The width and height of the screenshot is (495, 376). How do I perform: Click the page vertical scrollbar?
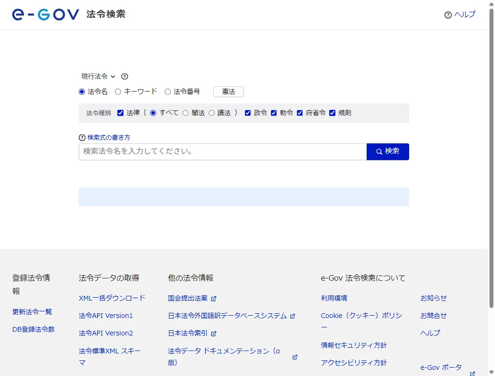[x=491, y=158]
